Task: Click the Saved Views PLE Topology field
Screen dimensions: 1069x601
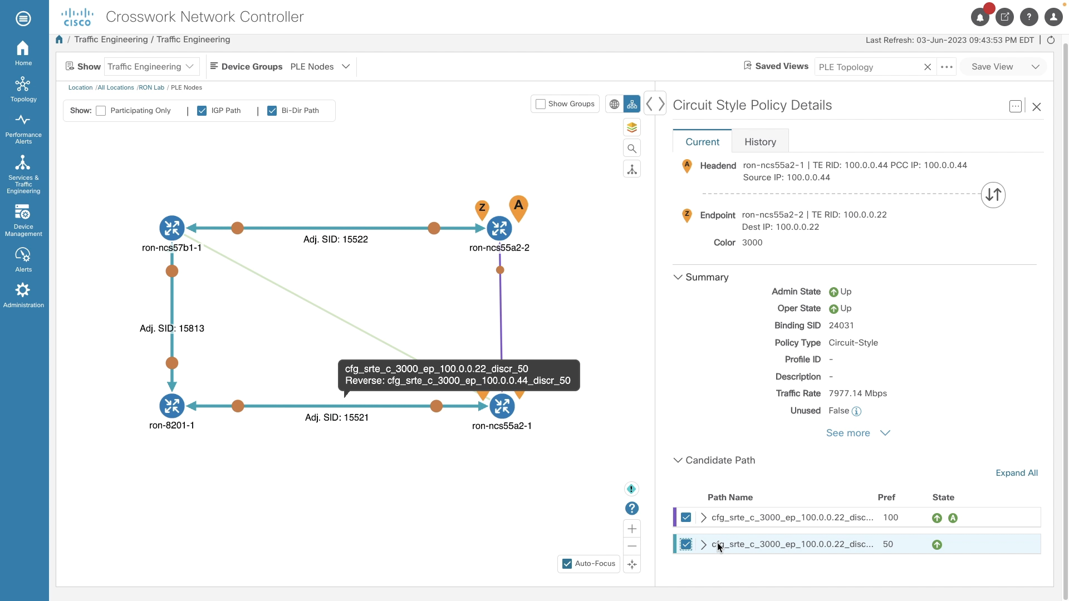Action: pos(867,67)
